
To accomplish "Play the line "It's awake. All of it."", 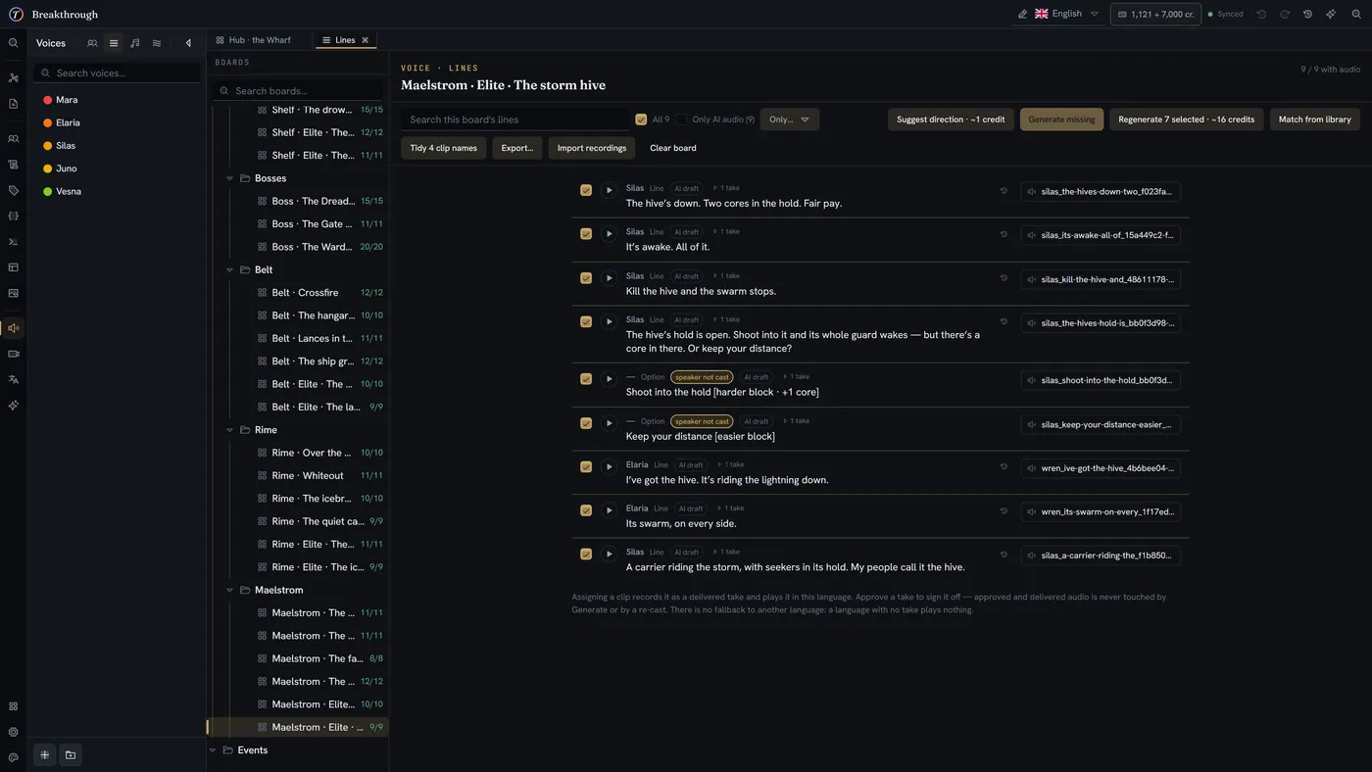I will point(609,234).
